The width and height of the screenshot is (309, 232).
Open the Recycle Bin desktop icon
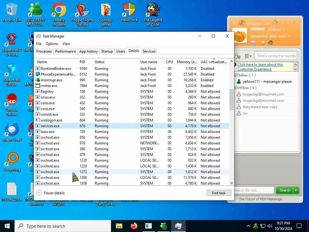(12, 12)
